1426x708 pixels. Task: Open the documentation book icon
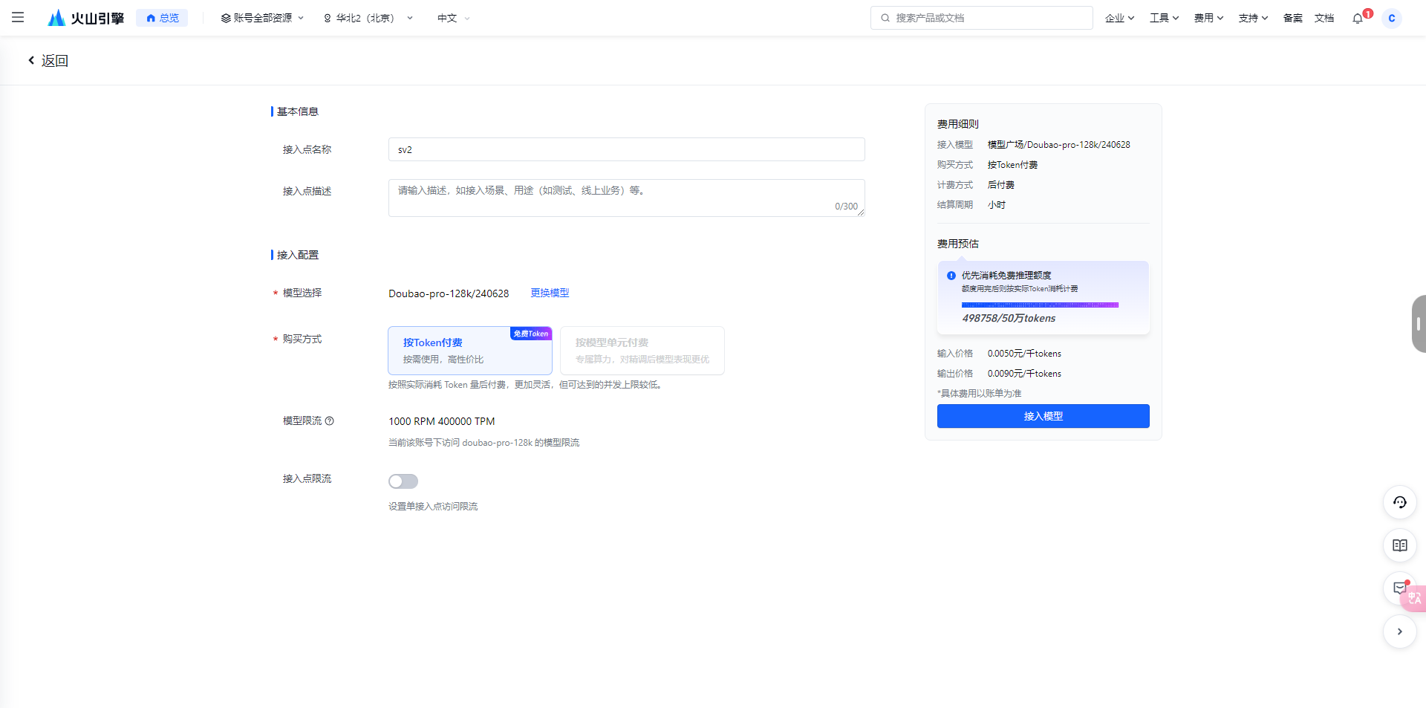(1399, 545)
